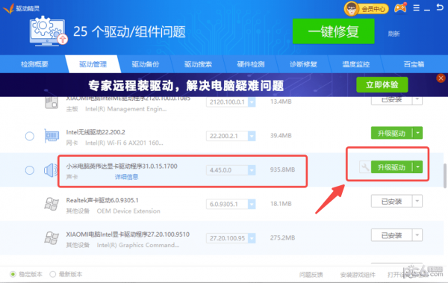Click 已安装 button for Realtek sound driver
Screen dimensions: 448x283
tap(392, 202)
